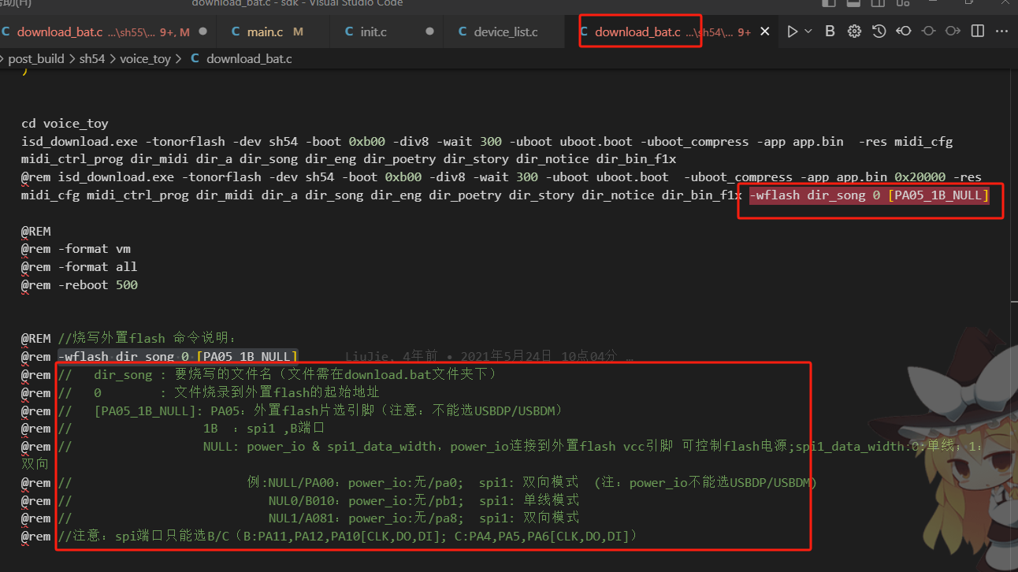The height and width of the screenshot is (572, 1018).
Task: Toggle the primary side bar layout icon
Action: click(x=827, y=3)
